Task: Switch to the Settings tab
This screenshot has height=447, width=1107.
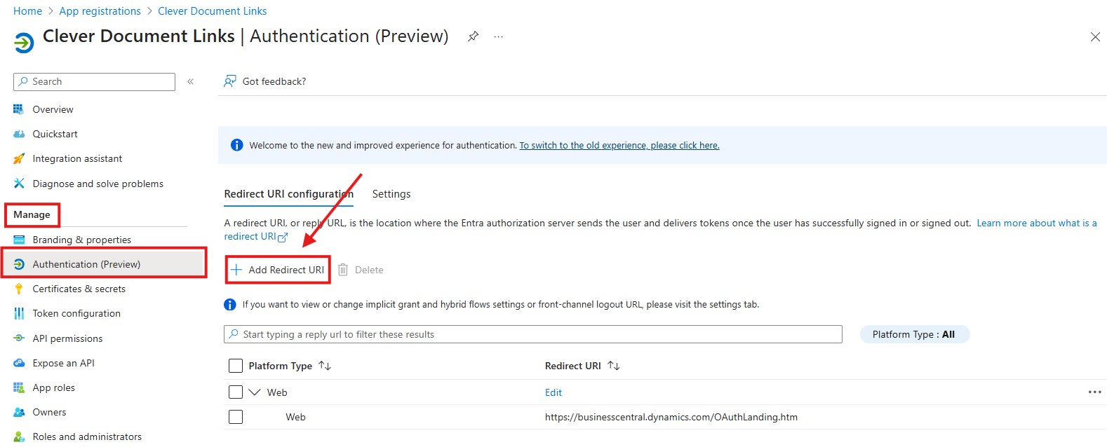Action: pos(391,194)
